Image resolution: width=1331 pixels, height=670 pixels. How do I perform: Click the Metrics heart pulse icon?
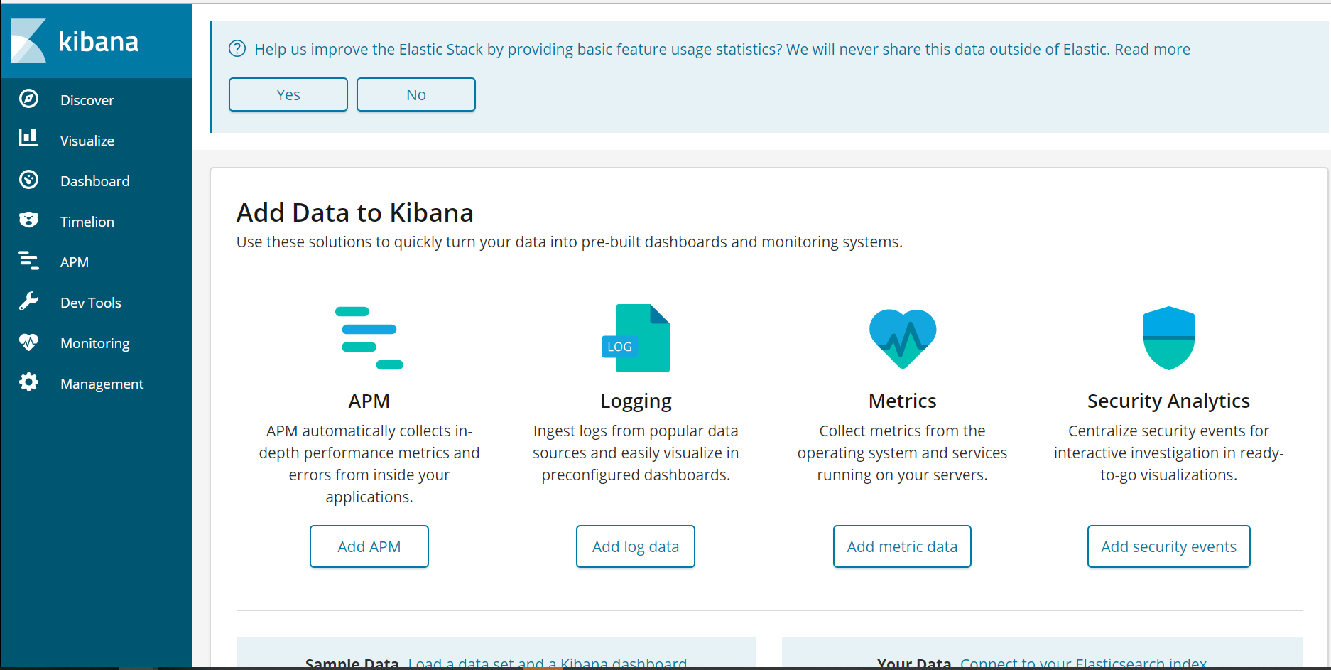tap(903, 338)
